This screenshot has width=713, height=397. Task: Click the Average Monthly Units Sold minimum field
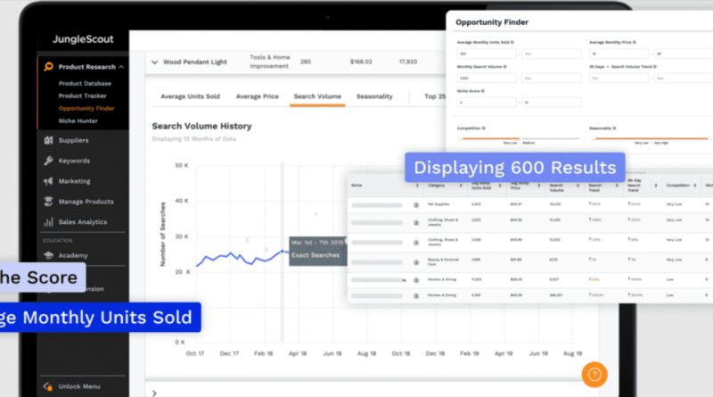[486, 54]
